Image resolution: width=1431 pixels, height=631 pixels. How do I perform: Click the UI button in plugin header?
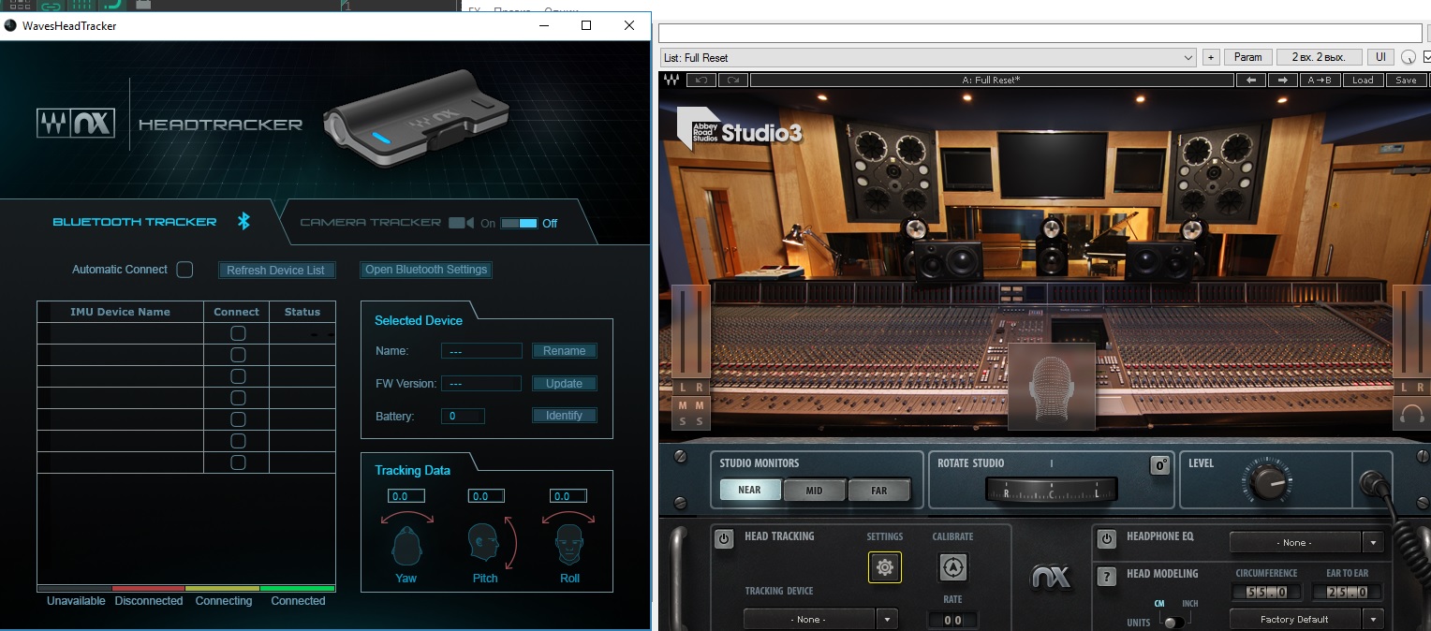click(1380, 57)
